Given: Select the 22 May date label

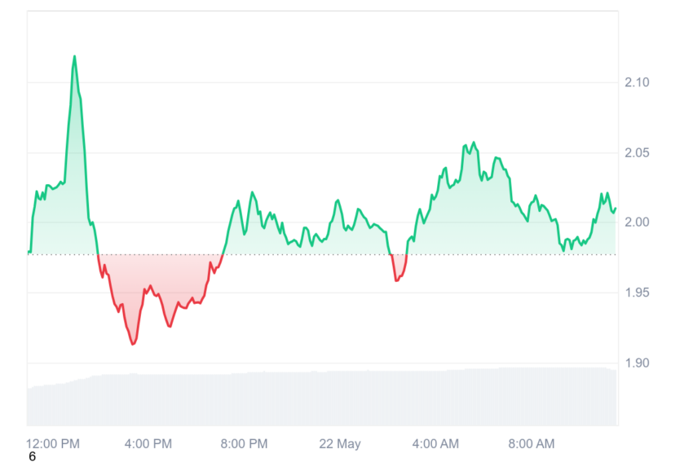Looking at the screenshot, I should (340, 443).
